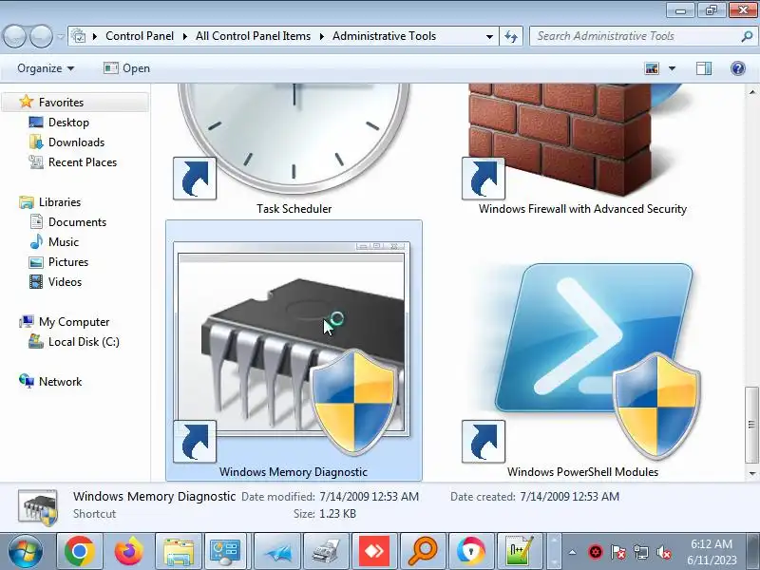This screenshot has height=570, width=760.
Task: Open the clock showing 6:12 AM
Action: (x=712, y=552)
